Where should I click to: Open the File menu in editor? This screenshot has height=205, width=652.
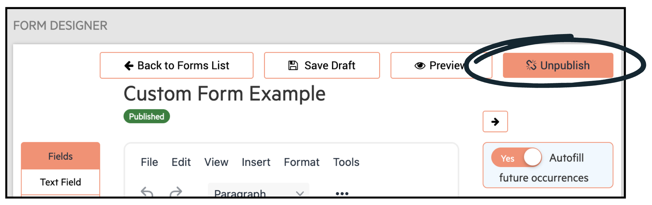tap(149, 162)
